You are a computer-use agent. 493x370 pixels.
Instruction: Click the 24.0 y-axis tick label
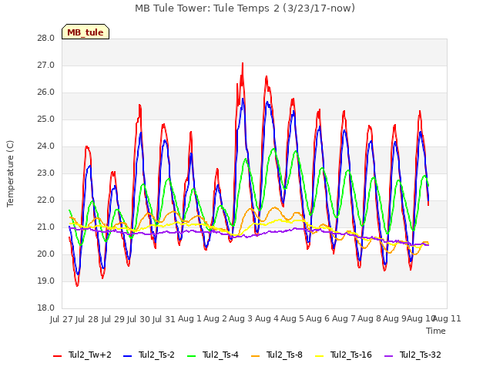[46, 146]
